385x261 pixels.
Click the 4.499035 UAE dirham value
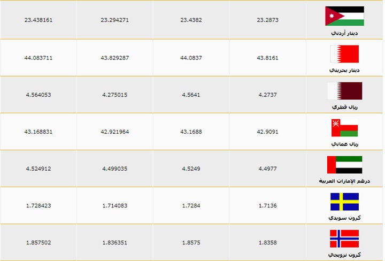tap(115, 168)
